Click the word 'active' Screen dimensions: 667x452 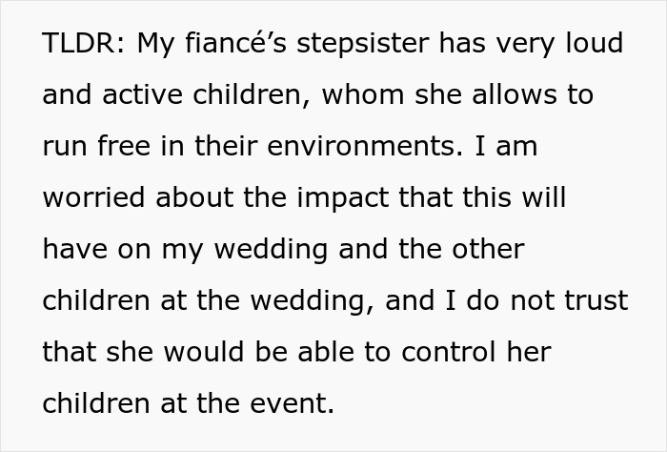pos(143,94)
